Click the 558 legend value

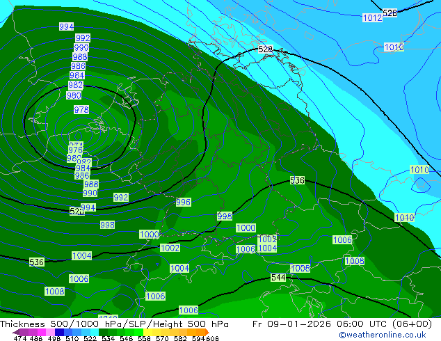click(x=144, y=338)
